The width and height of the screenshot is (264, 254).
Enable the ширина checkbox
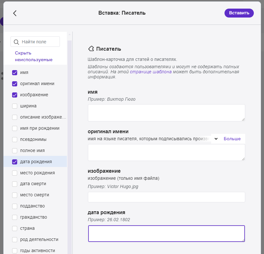(x=15, y=106)
